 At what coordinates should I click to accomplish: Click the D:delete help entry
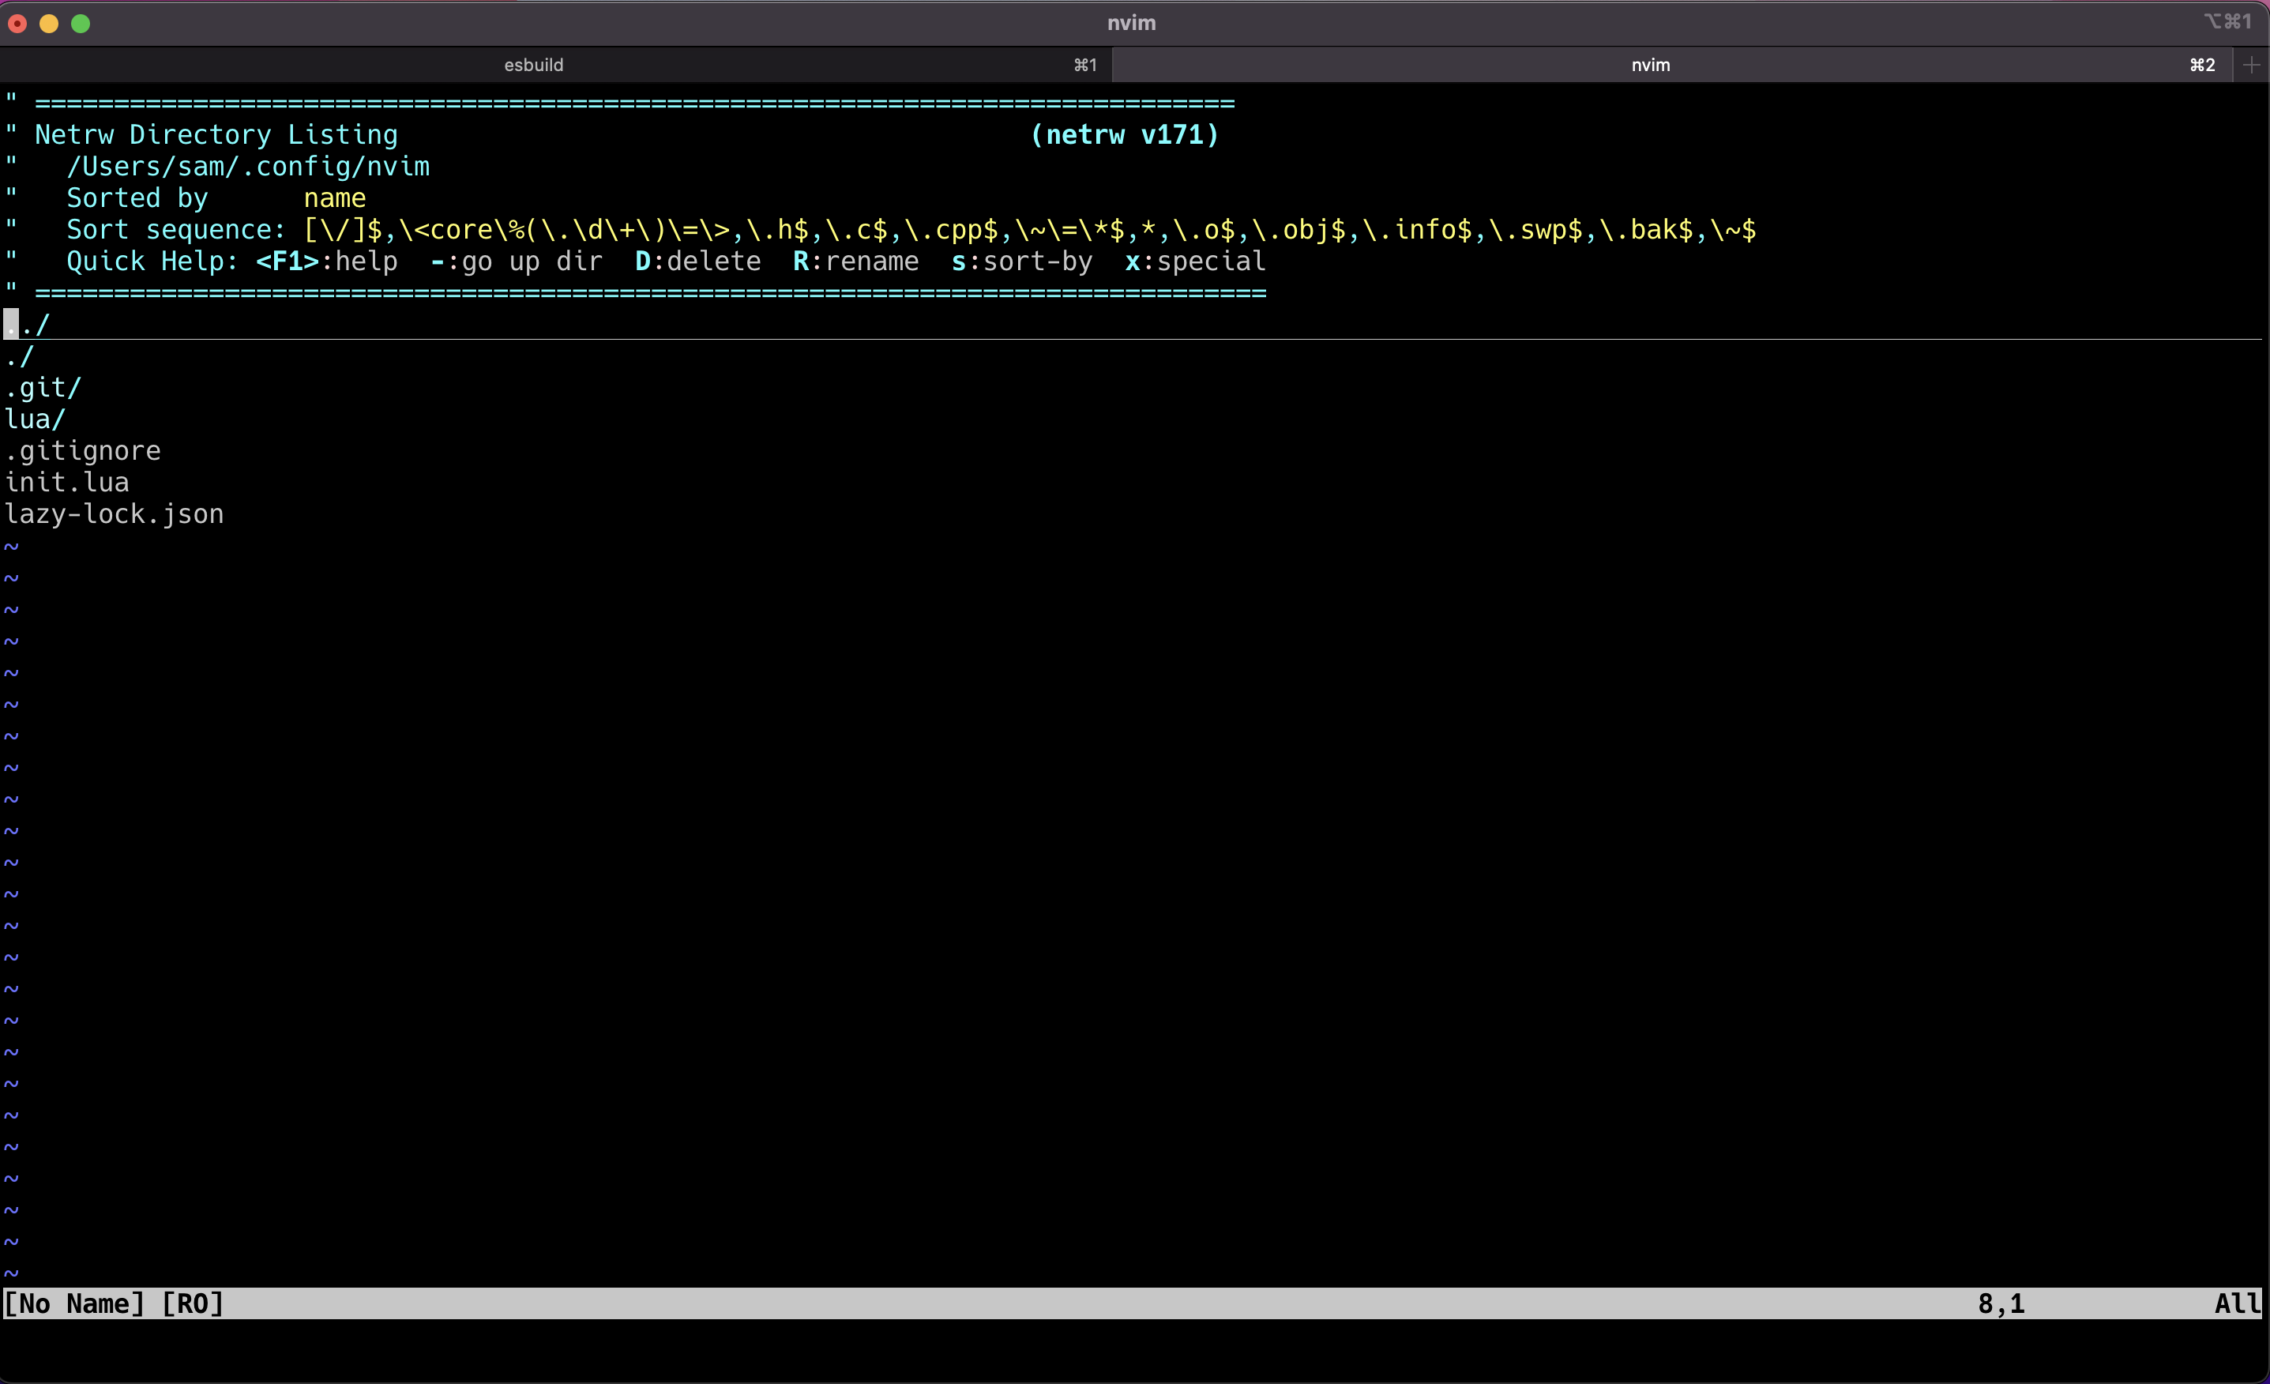tap(698, 261)
